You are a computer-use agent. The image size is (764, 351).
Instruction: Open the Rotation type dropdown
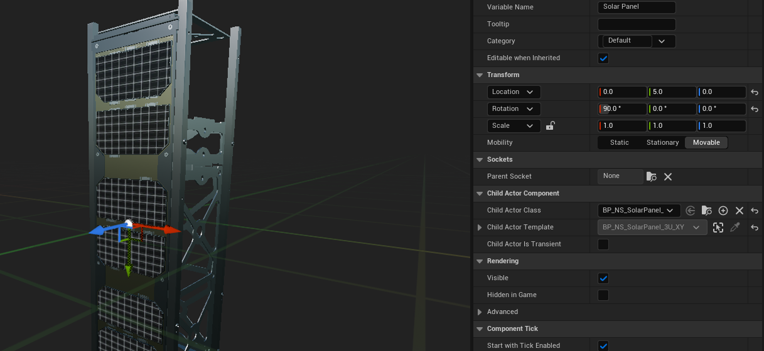(514, 109)
